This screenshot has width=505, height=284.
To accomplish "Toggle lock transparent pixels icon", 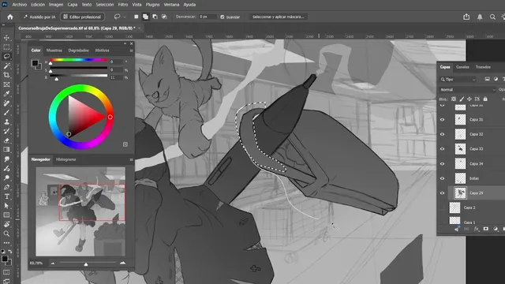I will point(454,99).
